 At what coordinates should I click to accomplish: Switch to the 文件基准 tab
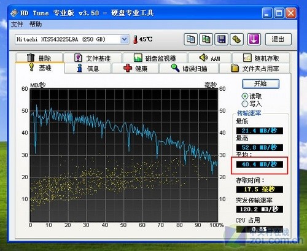(x=93, y=58)
